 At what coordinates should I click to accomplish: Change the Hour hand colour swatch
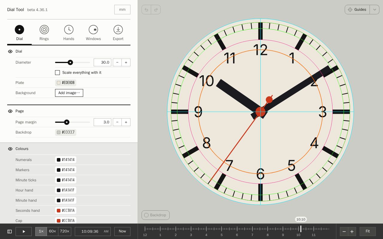coord(66,190)
